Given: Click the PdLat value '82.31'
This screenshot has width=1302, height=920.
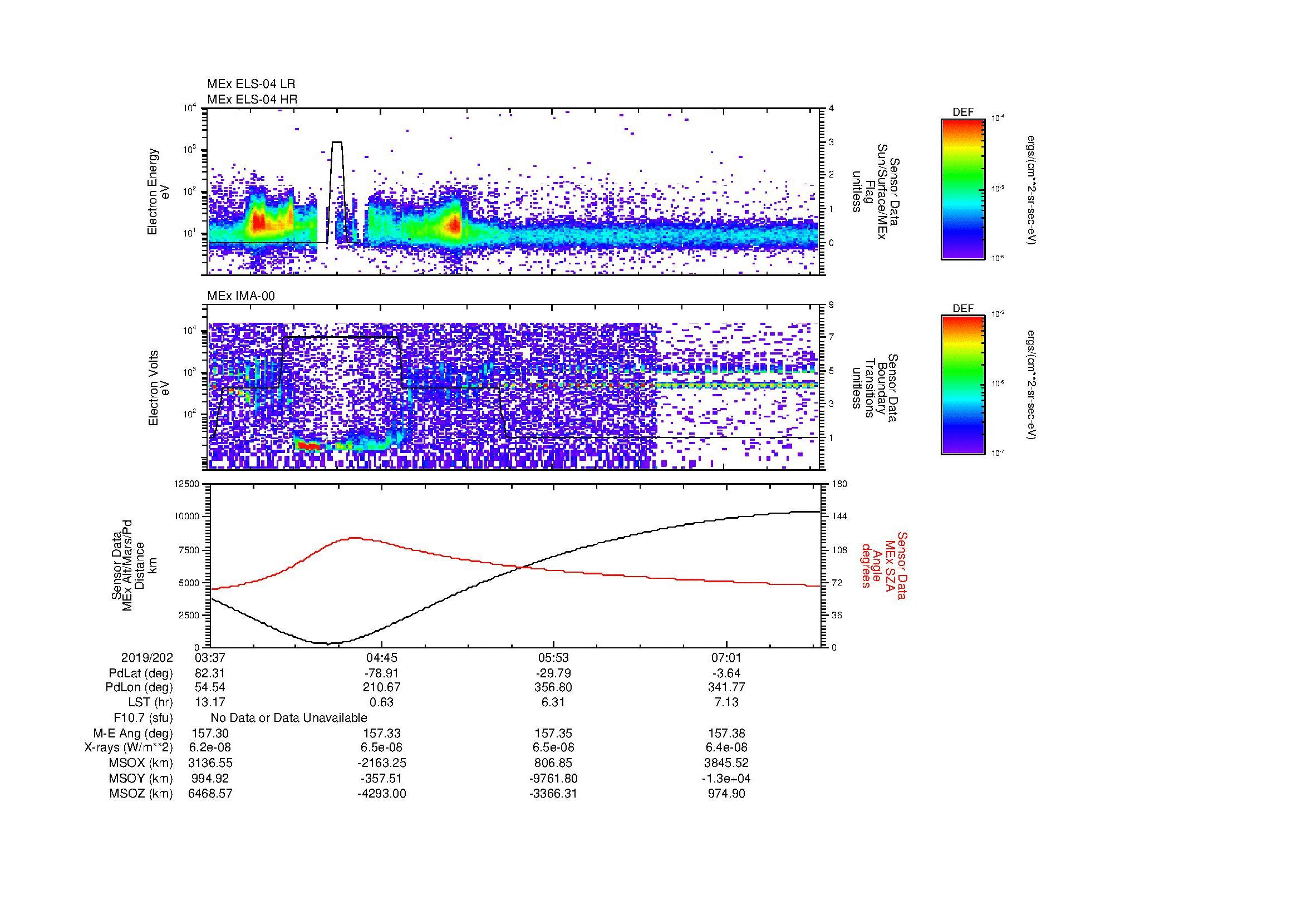Looking at the screenshot, I should [210, 673].
